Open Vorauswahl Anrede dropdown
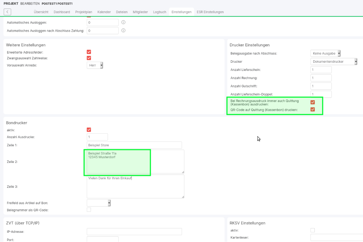 click(x=95, y=65)
